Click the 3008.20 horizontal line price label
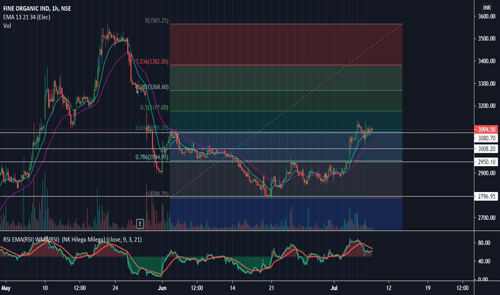The height and width of the screenshot is (295, 500). [486, 149]
